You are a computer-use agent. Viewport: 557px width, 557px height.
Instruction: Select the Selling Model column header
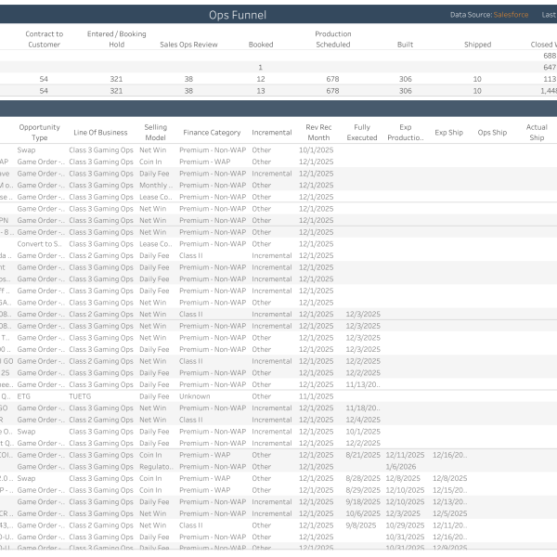click(x=155, y=132)
